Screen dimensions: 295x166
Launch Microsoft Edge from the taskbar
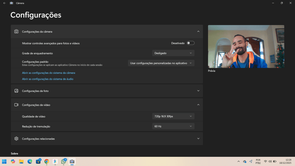(30, 161)
